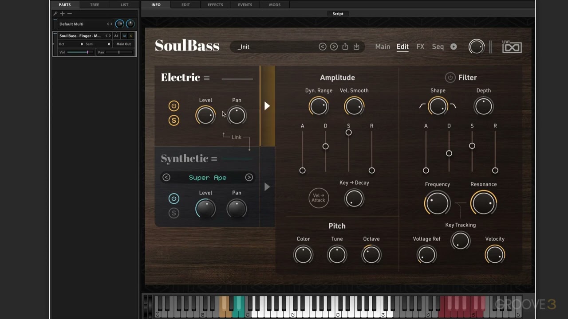This screenshot has height=319, width=568.
Task: Mute the Soul Bass part
Action: (x=124, y=36)
